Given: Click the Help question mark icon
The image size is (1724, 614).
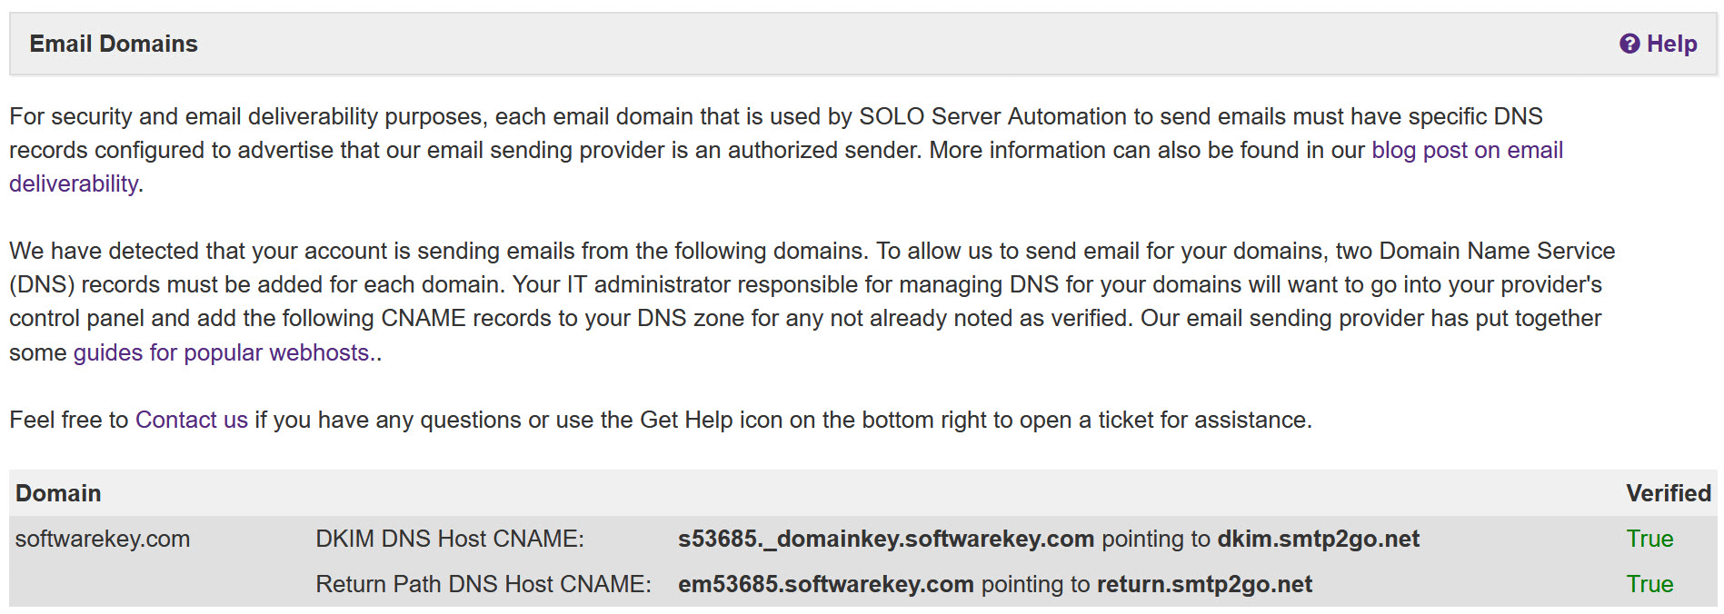Looking at the screenshot, I should click(1629, 44).
